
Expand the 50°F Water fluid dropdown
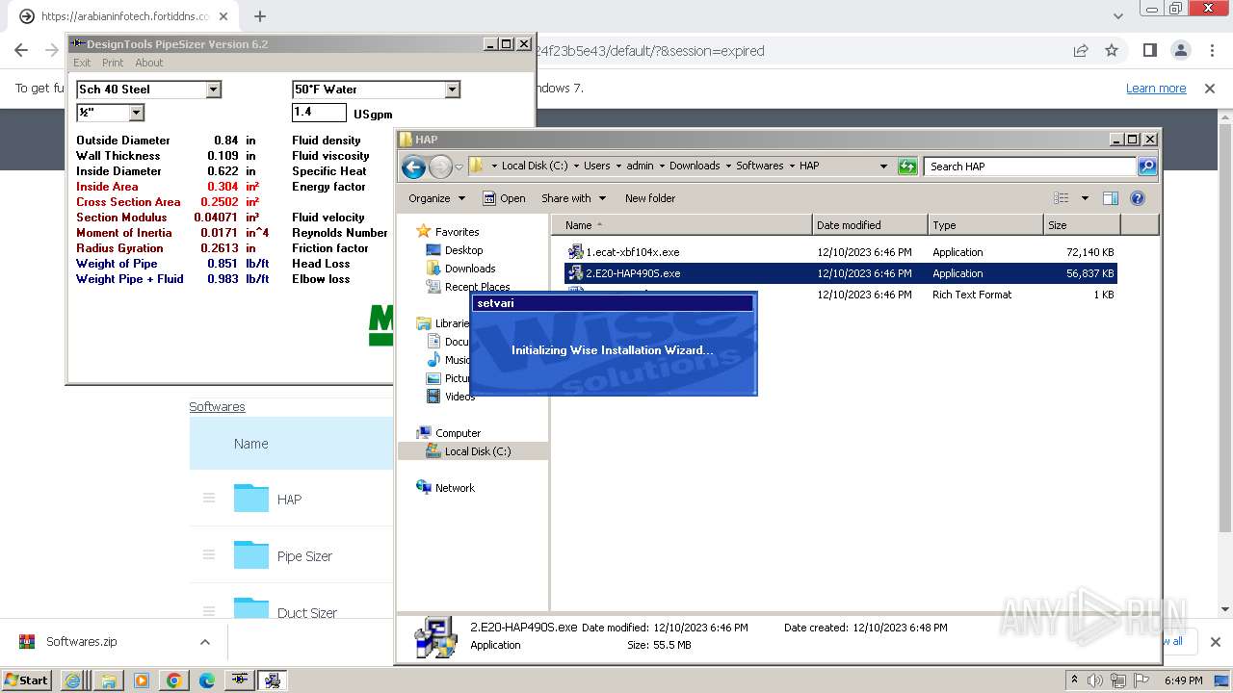click(x=452, y=90)
